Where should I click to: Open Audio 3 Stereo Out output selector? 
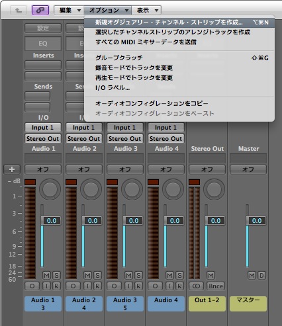point(125,139)
